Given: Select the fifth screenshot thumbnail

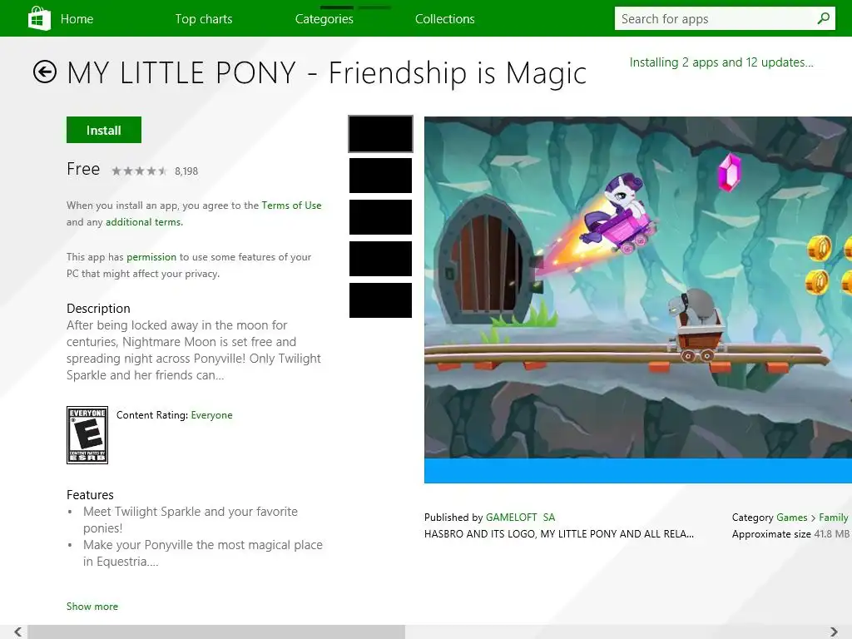Looking at the screenshot, I should [x=380, y=300].
